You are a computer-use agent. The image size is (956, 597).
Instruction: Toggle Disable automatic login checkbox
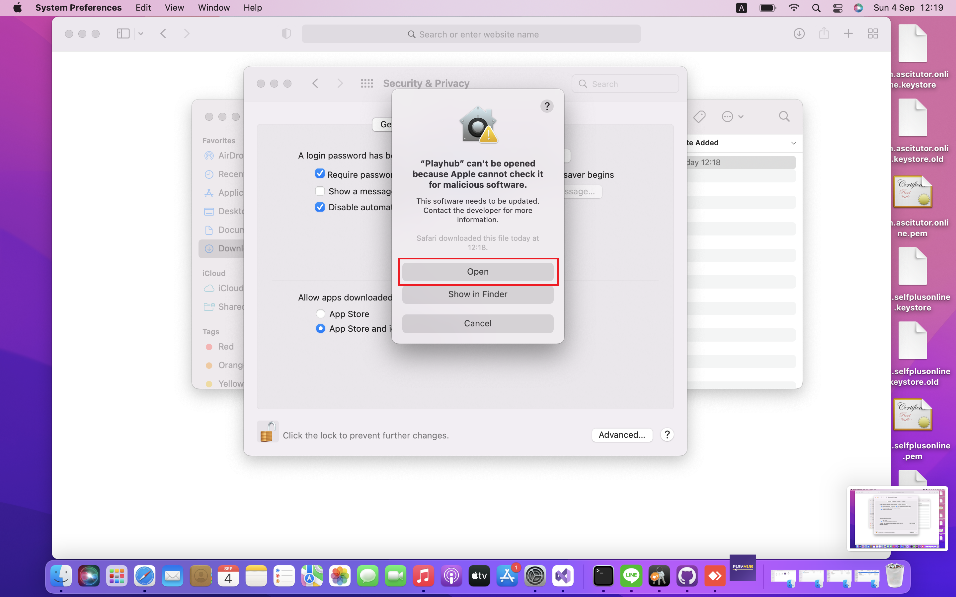tap(320, 207)
